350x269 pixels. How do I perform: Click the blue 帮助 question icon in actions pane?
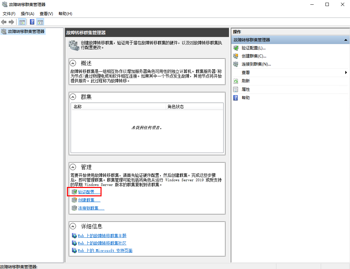coord(236,98)
